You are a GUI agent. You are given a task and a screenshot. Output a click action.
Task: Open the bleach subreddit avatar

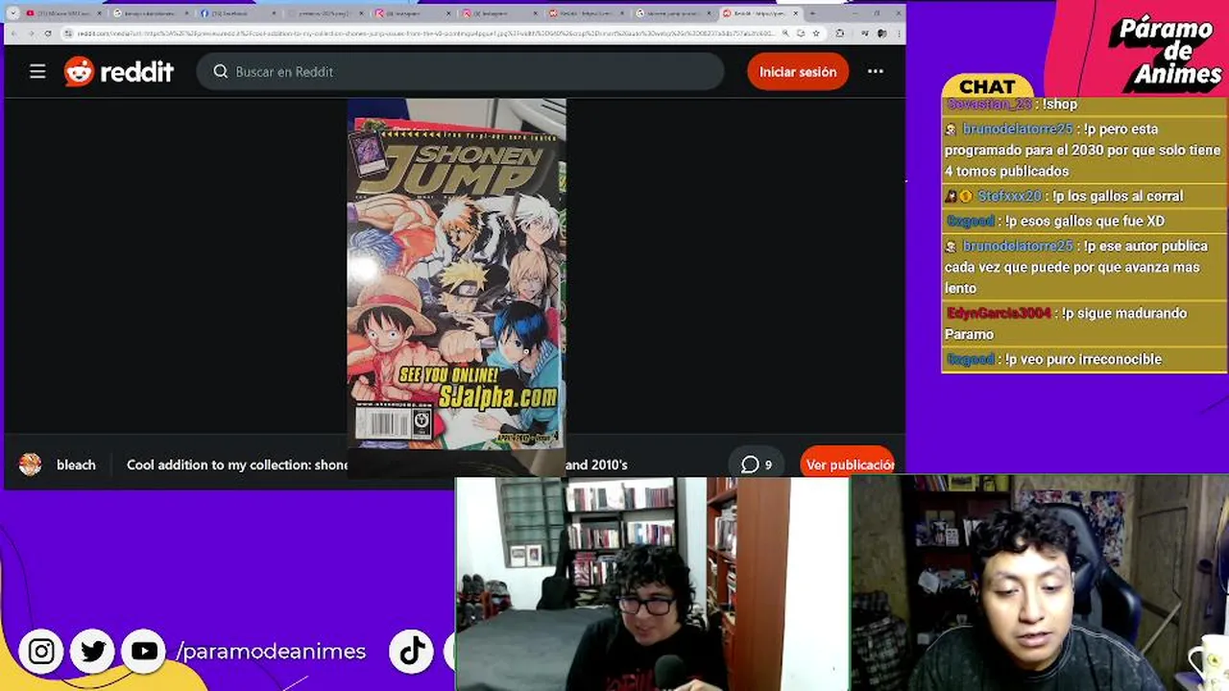(30, 465)
